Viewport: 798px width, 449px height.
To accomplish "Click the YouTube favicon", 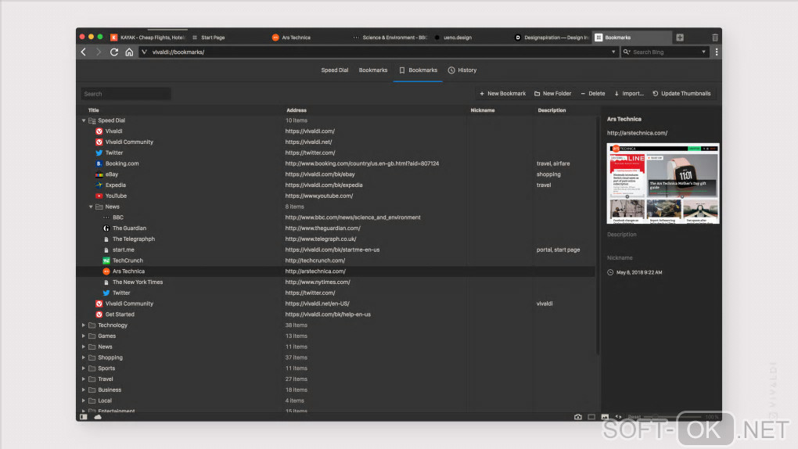I will click(x=99, y=196).
